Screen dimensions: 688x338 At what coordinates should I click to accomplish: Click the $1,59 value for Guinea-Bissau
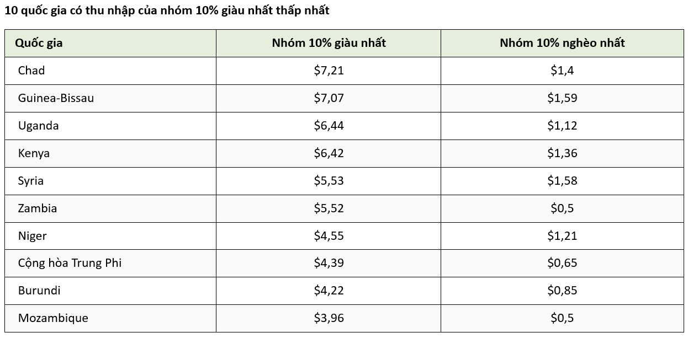pyautogui.click(x=562, y=98)
